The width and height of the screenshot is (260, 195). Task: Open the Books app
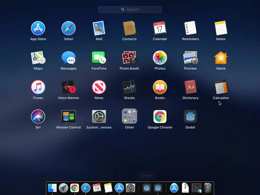click(160, 87)
